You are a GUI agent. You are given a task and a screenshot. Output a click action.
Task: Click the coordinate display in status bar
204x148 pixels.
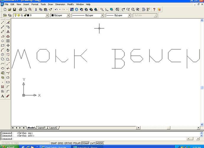(26, 143)
